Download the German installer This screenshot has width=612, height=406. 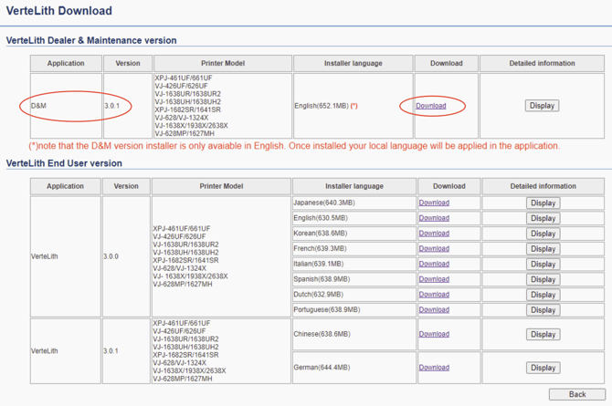point(434,368)
